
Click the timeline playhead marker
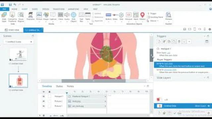click(67, 93)
